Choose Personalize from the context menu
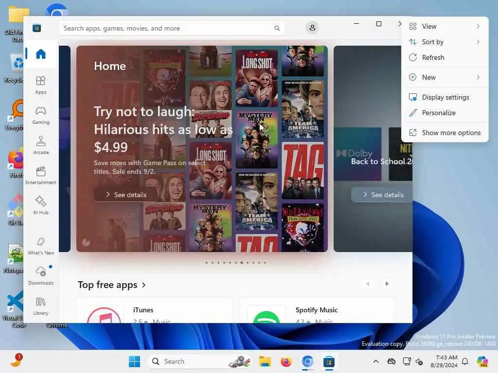 pos(445,113)
